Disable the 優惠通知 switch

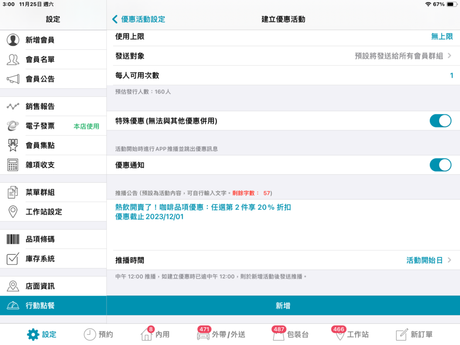click(440, 165)
